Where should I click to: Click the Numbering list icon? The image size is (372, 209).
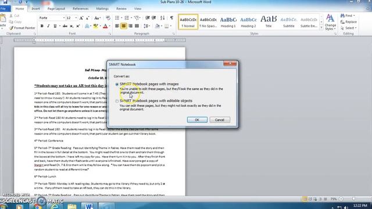pyautogui.click(x=127, y=18)
